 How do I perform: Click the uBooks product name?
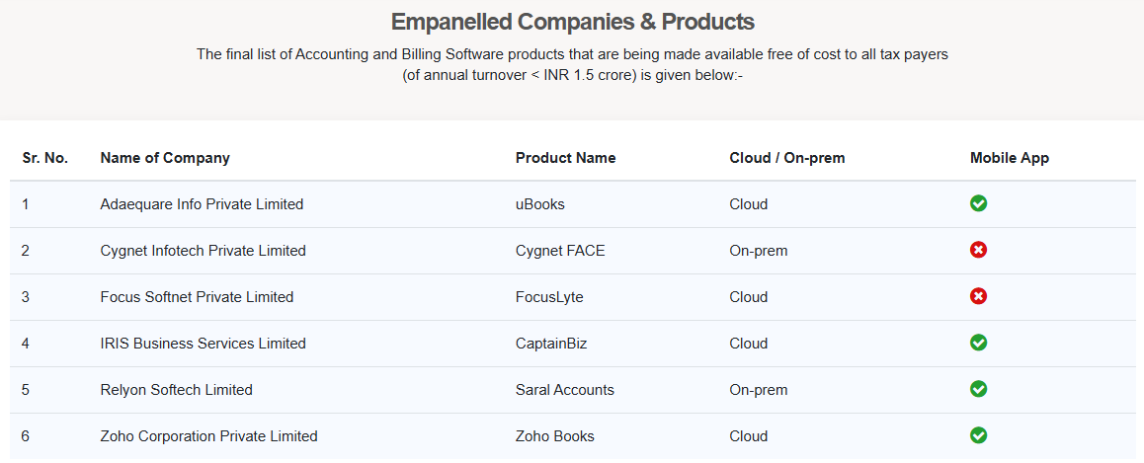[x=540, y=204]
